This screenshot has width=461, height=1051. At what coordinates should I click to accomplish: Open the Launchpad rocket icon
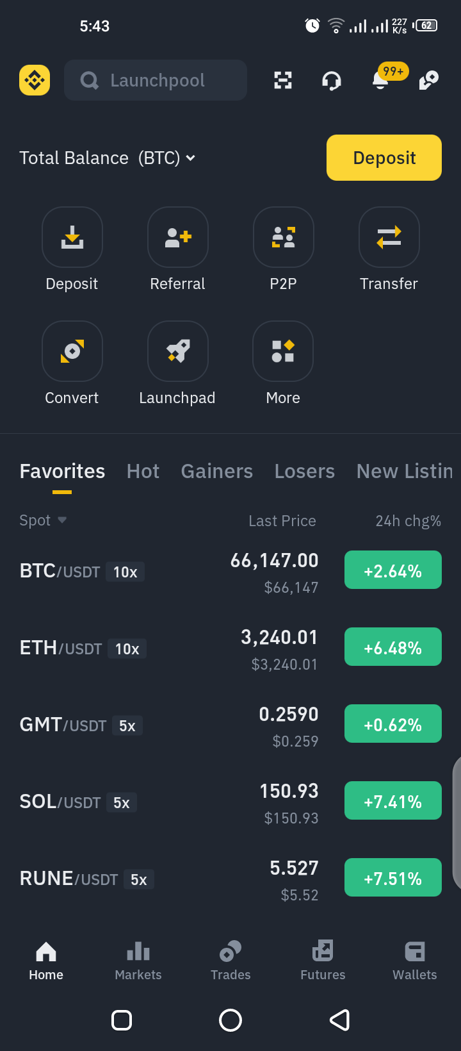click(x=178, y=351)
